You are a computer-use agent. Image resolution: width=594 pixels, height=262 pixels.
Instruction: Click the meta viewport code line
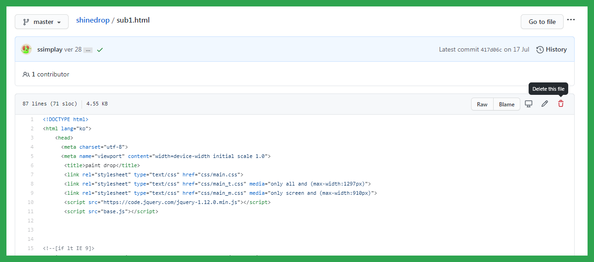pyautogui.click(x=166, y=156)
